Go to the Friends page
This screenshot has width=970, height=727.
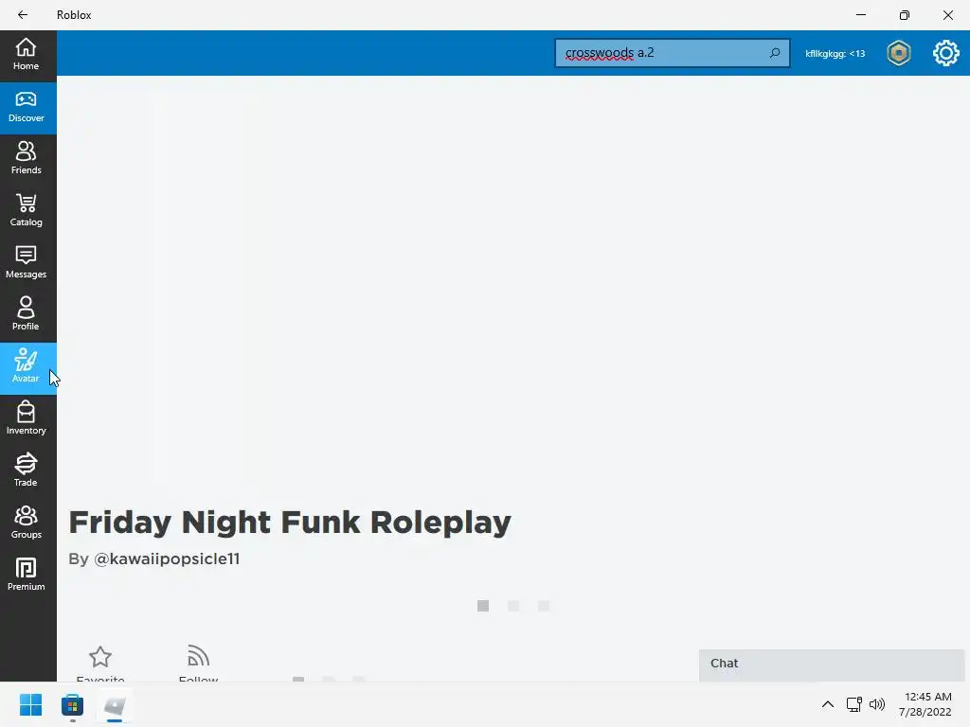(26, 159)
